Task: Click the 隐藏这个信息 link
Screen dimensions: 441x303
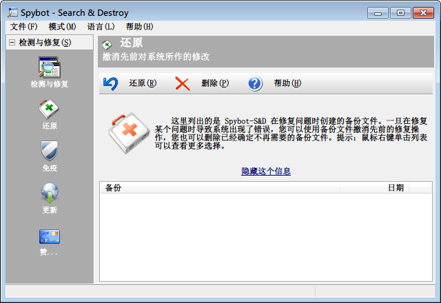Action: click(266, 171)
